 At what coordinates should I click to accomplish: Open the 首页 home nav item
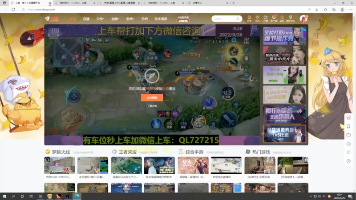73,19
